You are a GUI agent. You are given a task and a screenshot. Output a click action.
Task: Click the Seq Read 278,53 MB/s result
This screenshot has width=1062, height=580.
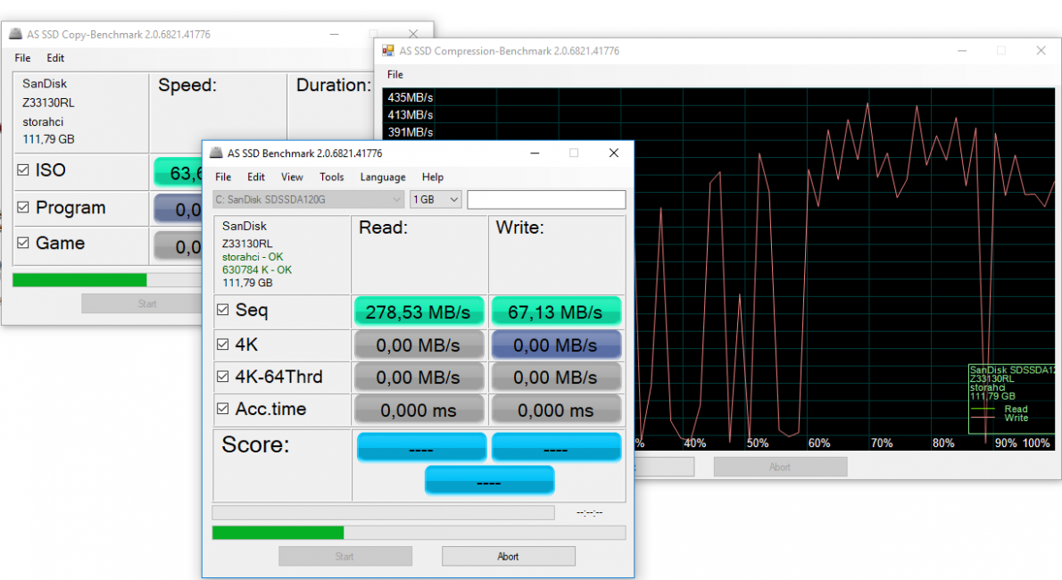tap(419, 311)
